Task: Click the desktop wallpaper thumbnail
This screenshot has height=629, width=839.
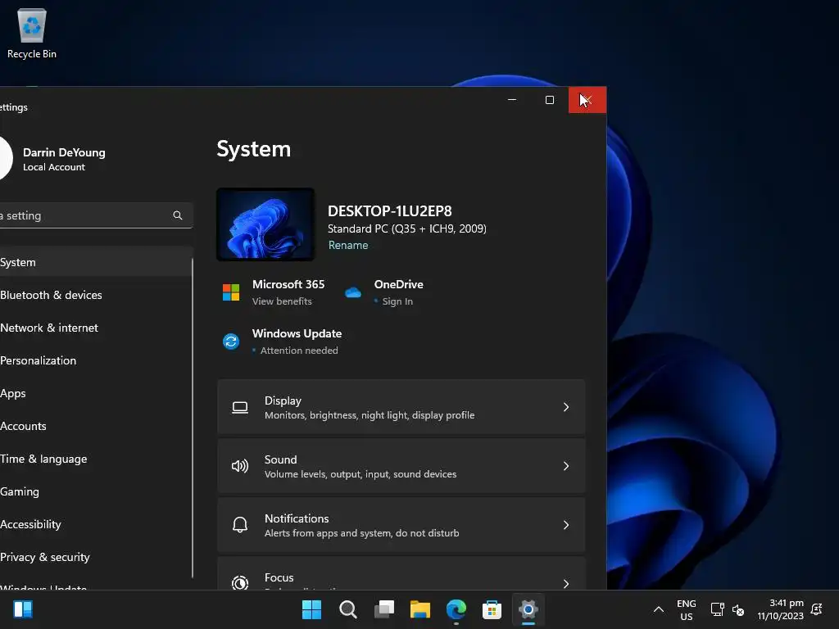Action: coord(265,224)
